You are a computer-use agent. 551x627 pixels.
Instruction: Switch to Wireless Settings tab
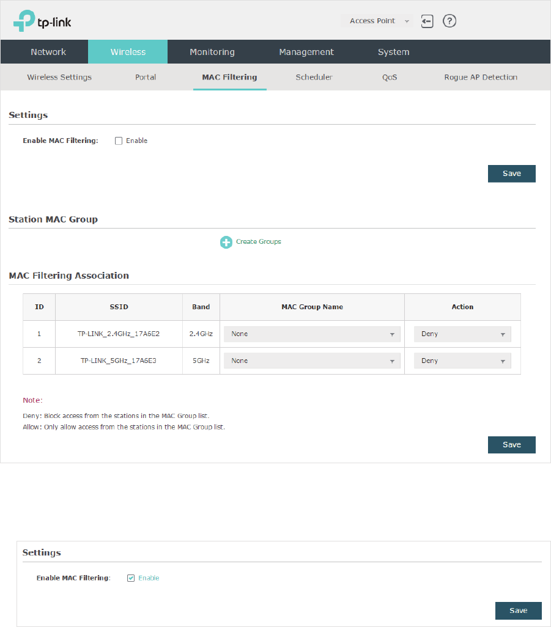click(59, 77)
